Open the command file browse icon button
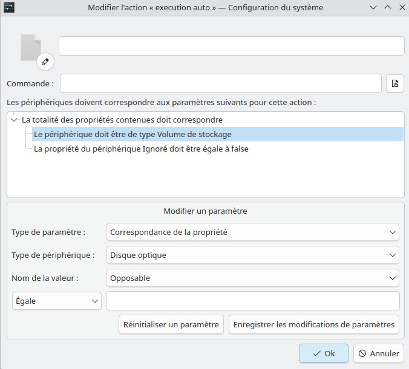The height and width of the screenshot is (369, 409). (395, 83)
